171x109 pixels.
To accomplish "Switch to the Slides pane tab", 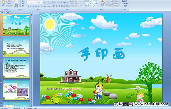I will pyautogui.click(x=3, y=12).
